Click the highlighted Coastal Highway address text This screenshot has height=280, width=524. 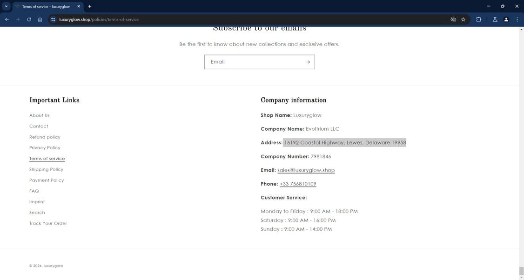pyautogui.click(x=345, y=143)
